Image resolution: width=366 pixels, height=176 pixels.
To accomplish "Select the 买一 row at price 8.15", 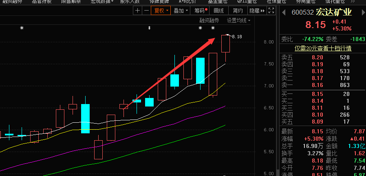I will click(x=323, y=94).
